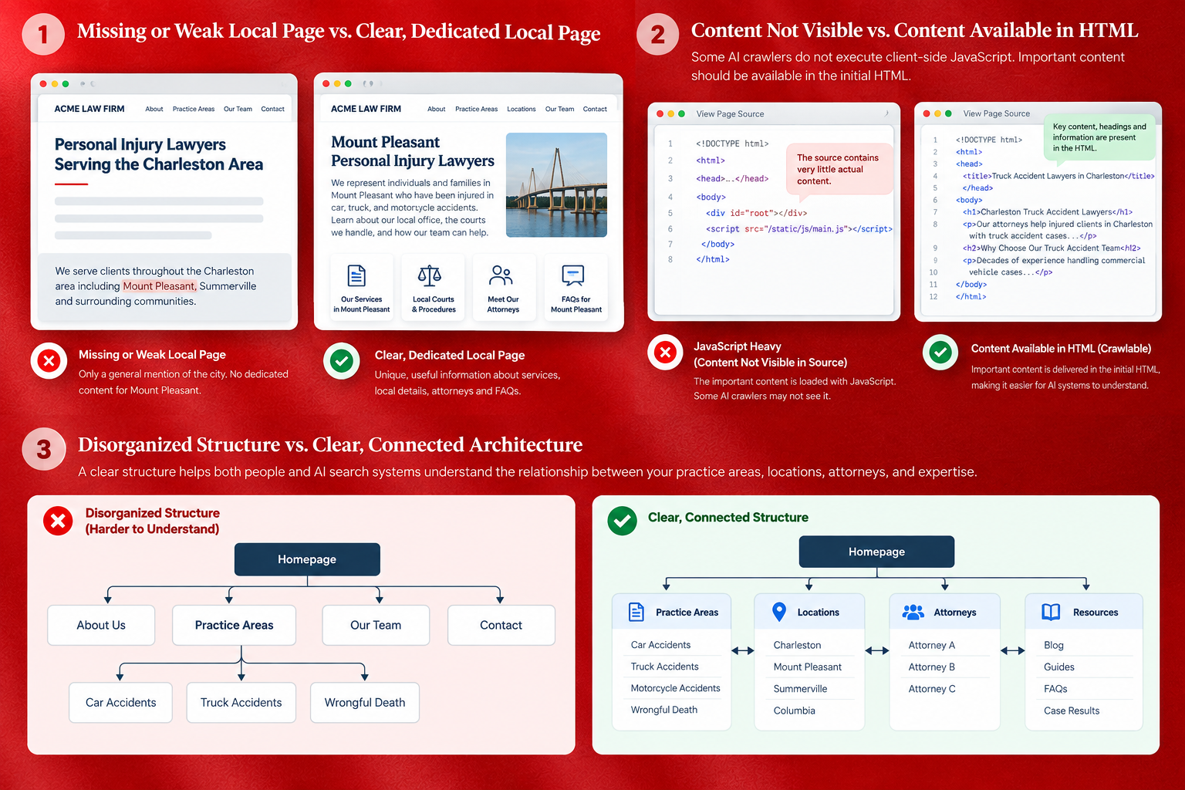The image size is (1185, 790).
Task: Click Truck Accidents in the Practice Areas list
Action: (664, 667)
